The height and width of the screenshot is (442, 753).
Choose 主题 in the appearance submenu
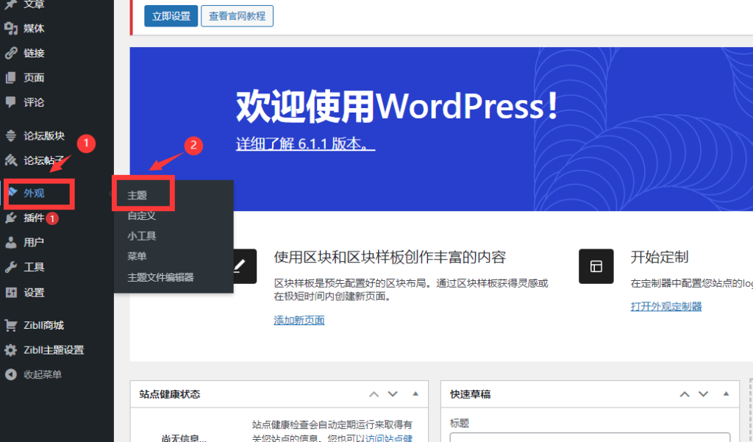[x=137, y=196]
